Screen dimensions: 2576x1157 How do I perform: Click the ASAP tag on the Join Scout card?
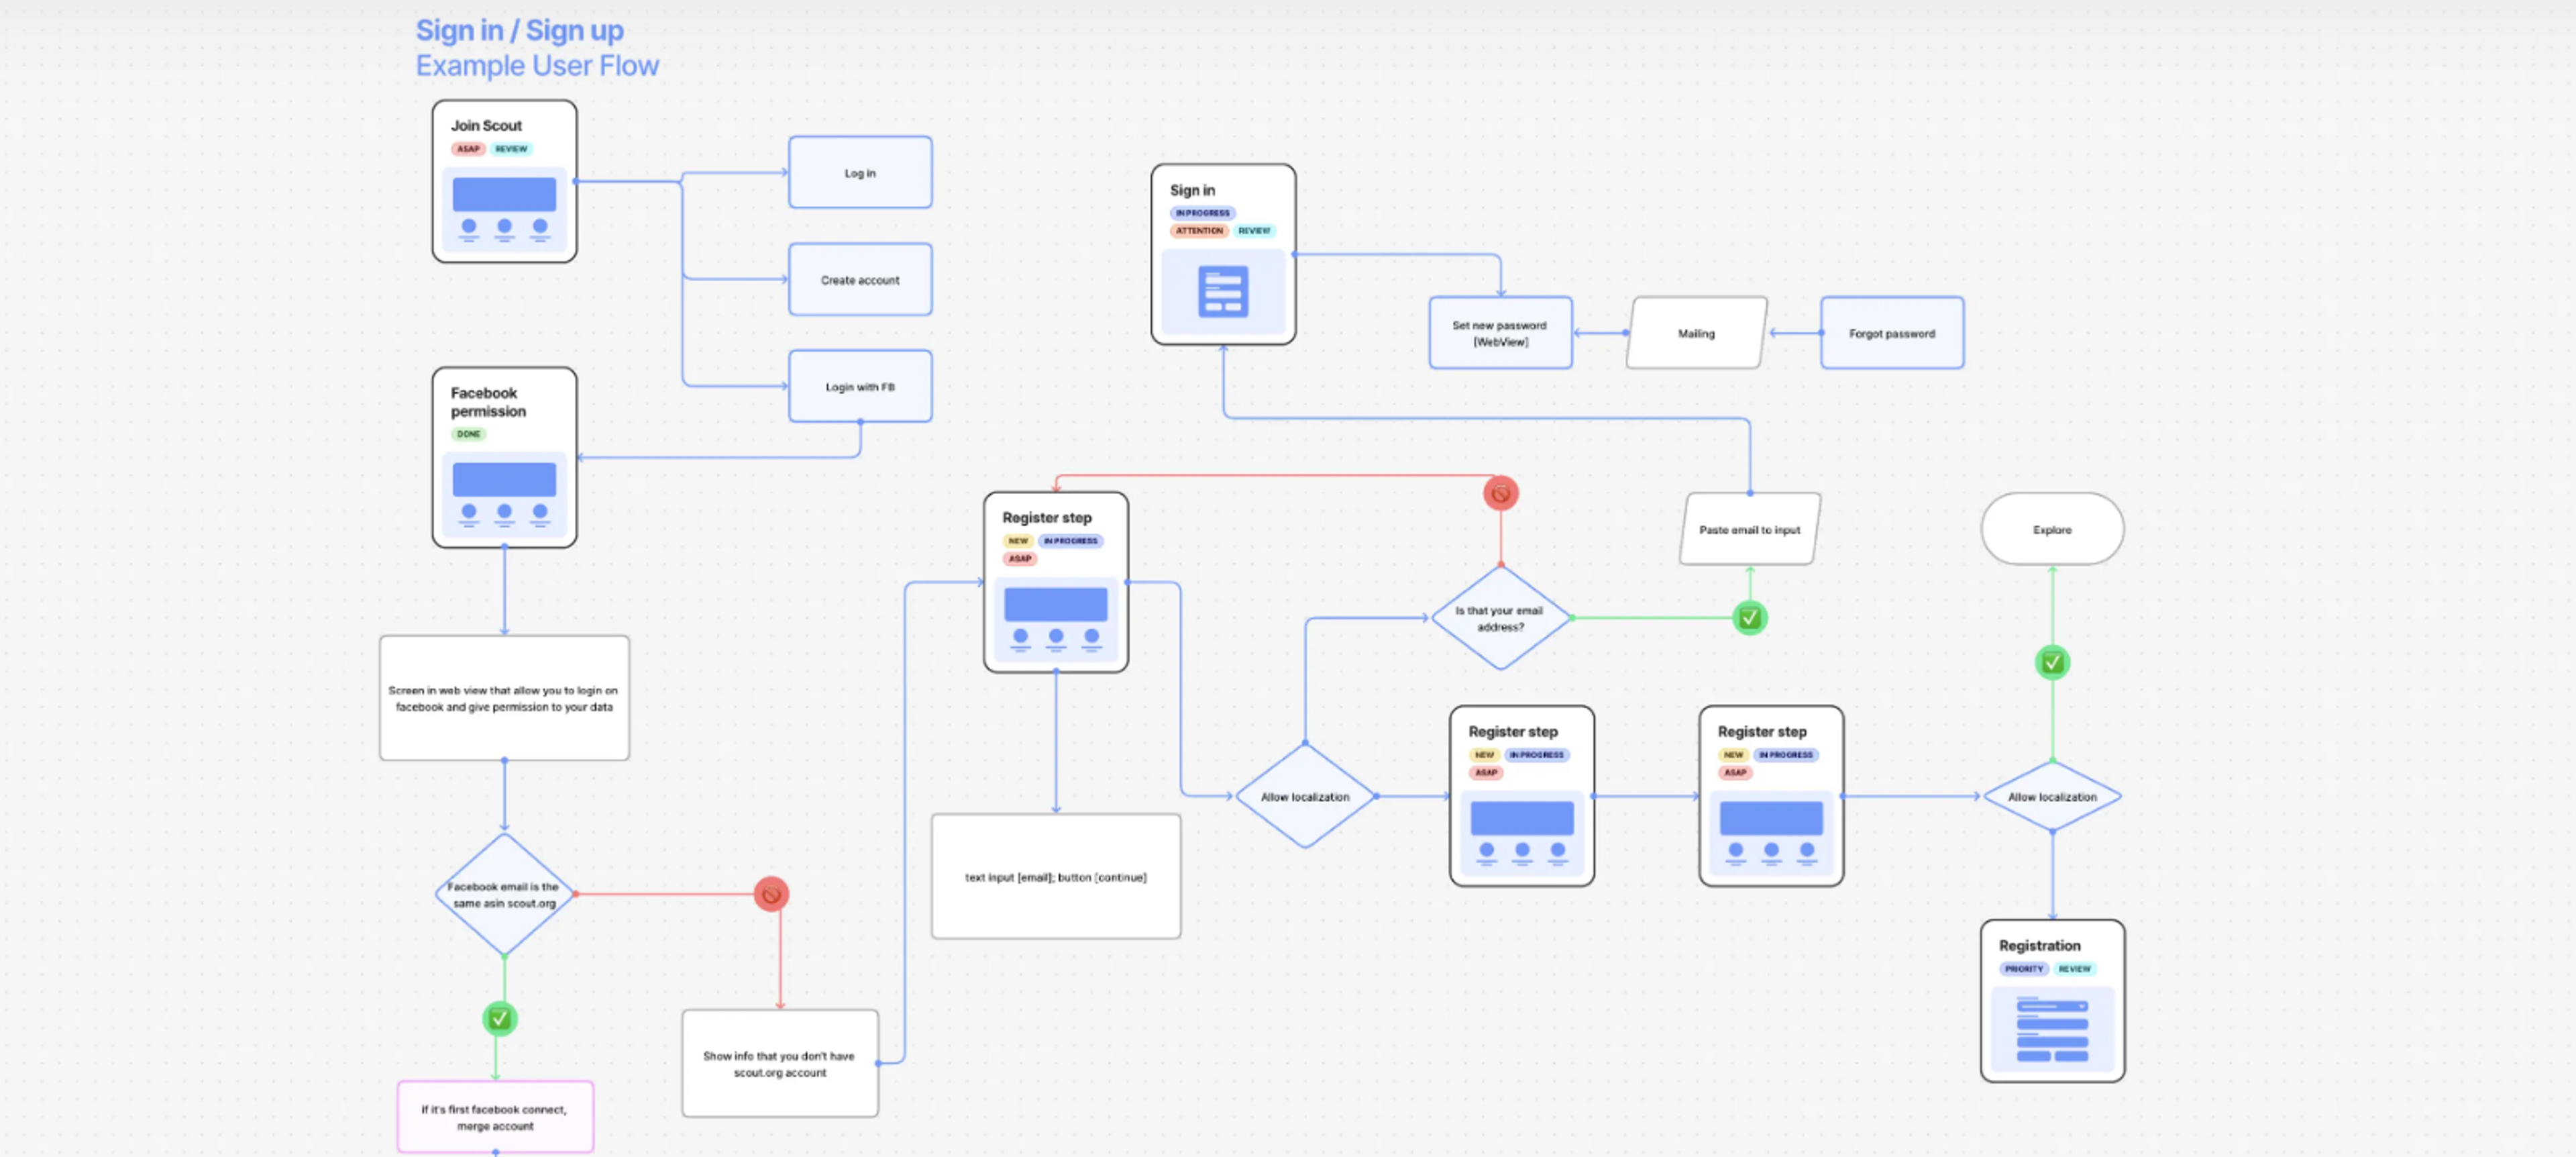tap(468, 149)
